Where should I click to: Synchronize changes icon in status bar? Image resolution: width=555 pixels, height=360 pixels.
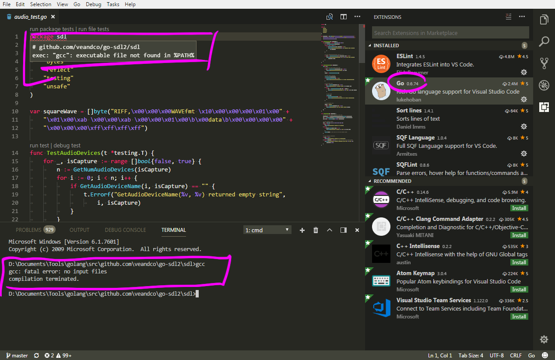tap(36, 356)
